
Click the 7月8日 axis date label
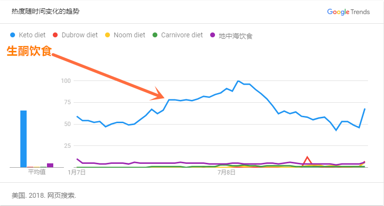tap(226, 172)
